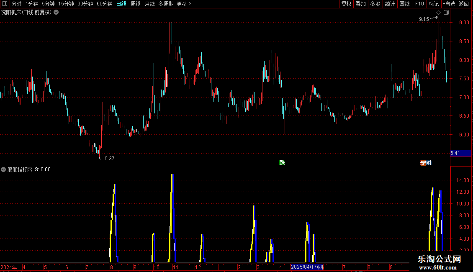Click the 2024年 label on time axis
The image size is (473, 272).
tap(9, 267)
